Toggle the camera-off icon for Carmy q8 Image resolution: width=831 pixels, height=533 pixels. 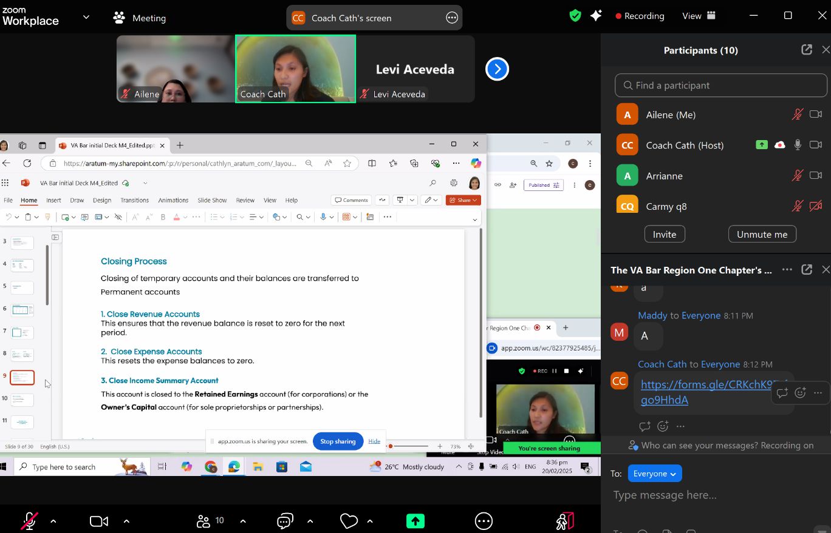pyautogui.click(x=816, y=206)
